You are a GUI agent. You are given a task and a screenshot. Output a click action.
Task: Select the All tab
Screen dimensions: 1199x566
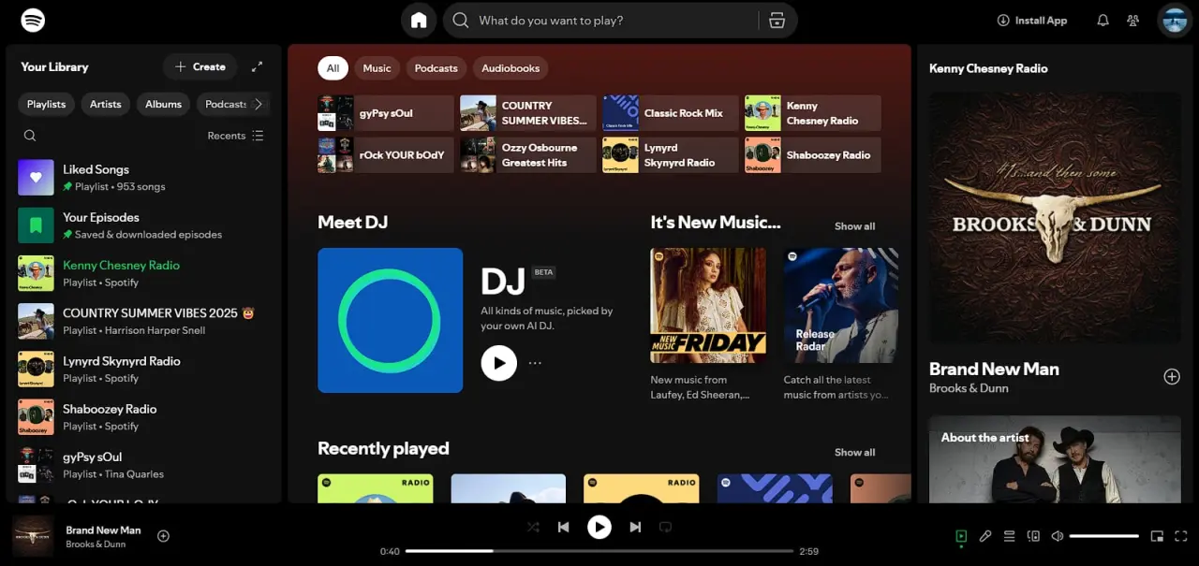(333, 68)
